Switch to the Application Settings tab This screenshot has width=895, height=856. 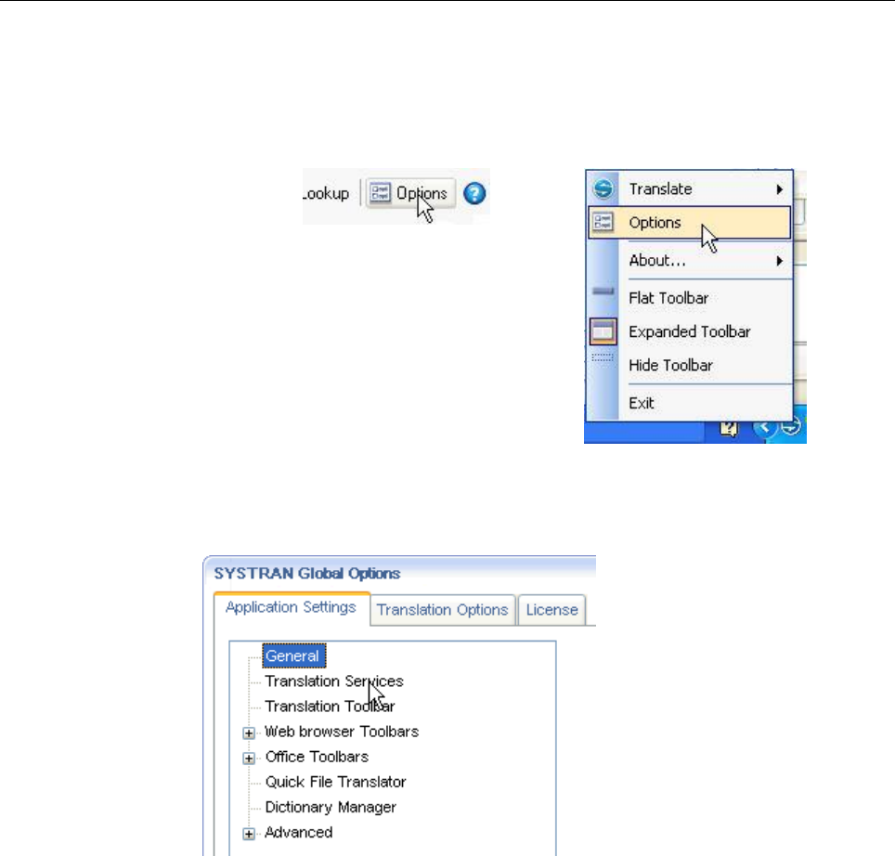[x=292, y=608]
